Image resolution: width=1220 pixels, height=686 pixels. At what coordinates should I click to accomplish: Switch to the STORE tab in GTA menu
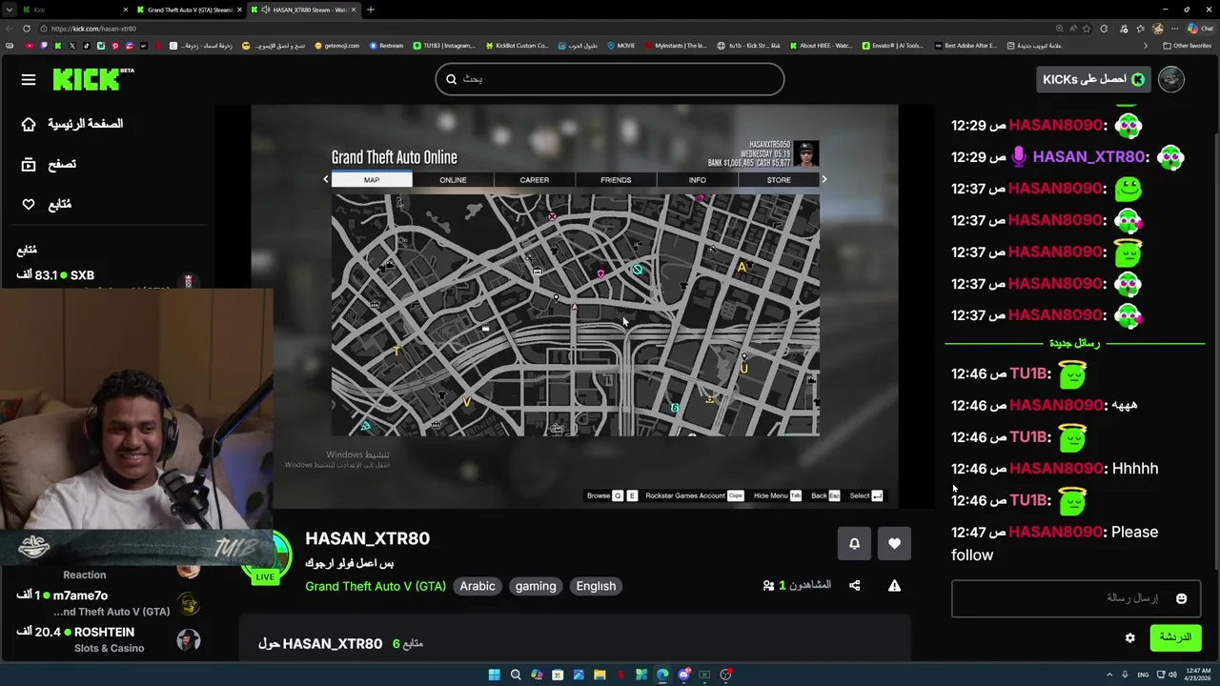coord(779,179)
